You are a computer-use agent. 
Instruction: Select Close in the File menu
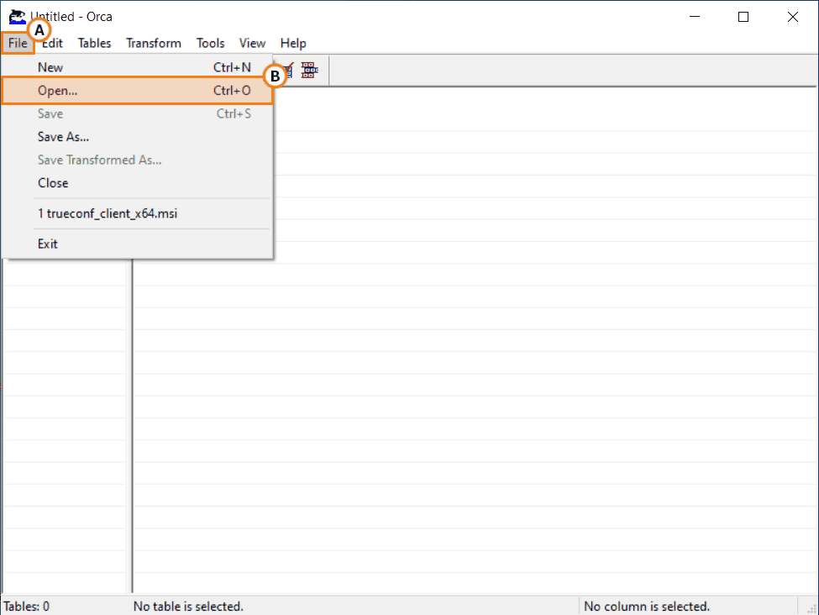coord(138,183)
